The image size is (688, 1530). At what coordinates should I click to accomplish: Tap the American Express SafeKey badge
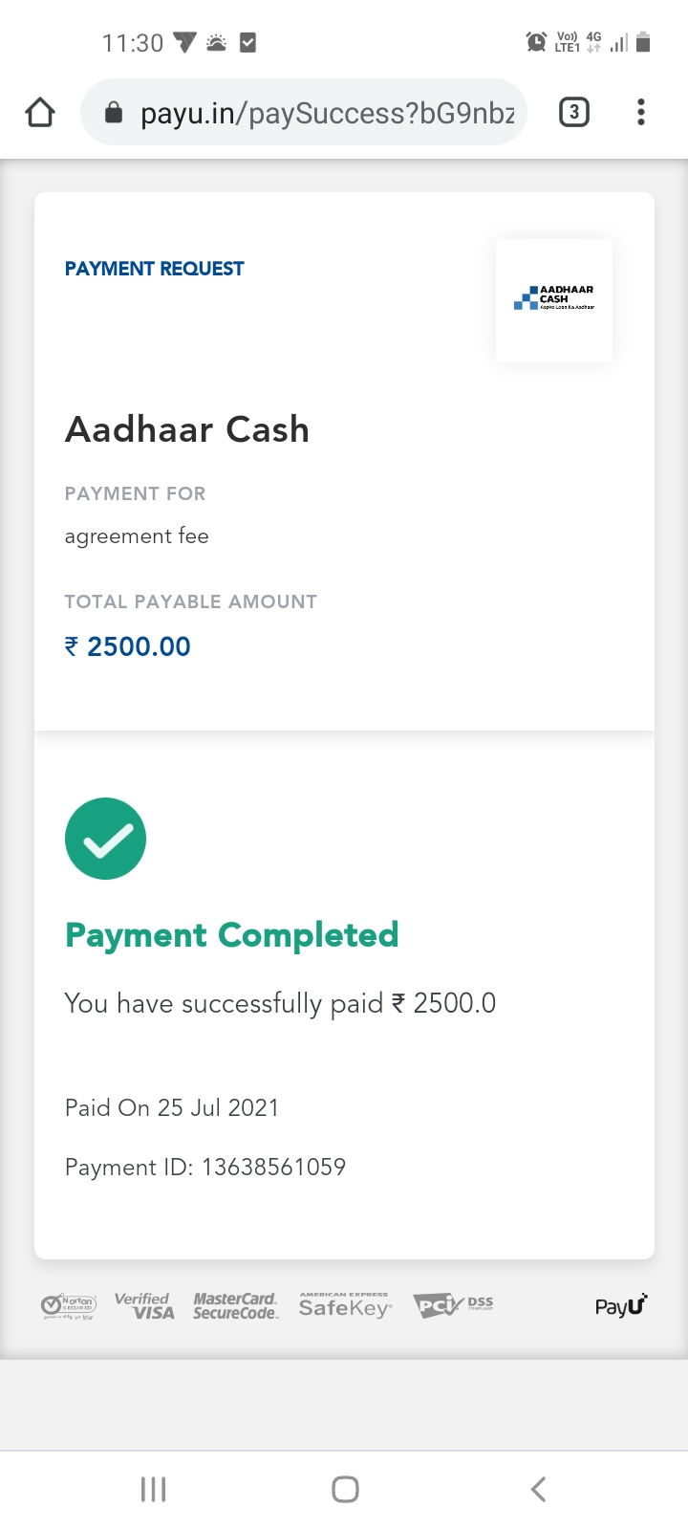(x=345, y=1306)
